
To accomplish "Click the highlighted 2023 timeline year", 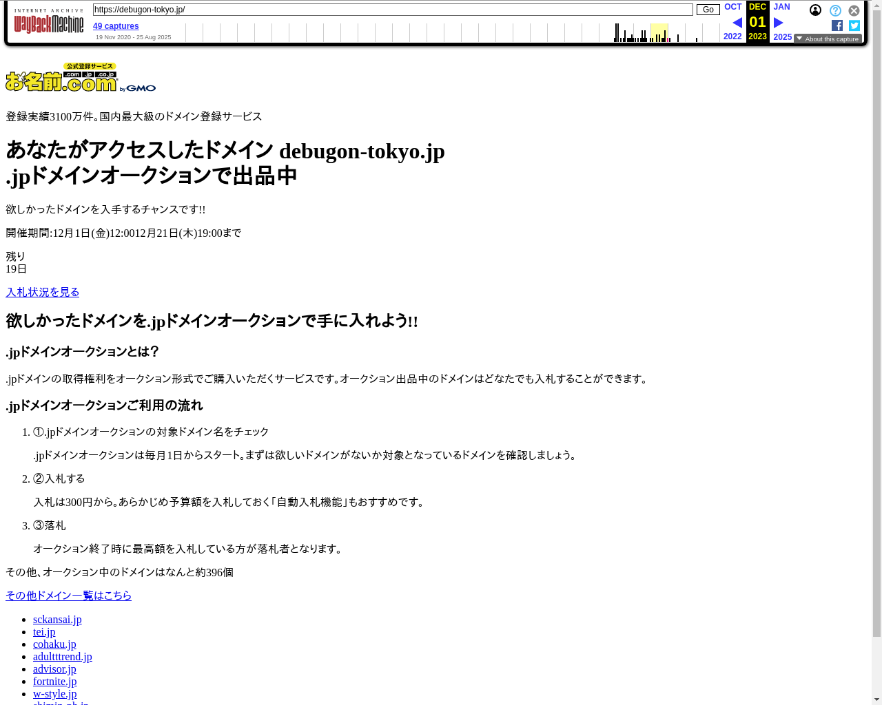I will [x=659, y=33].
